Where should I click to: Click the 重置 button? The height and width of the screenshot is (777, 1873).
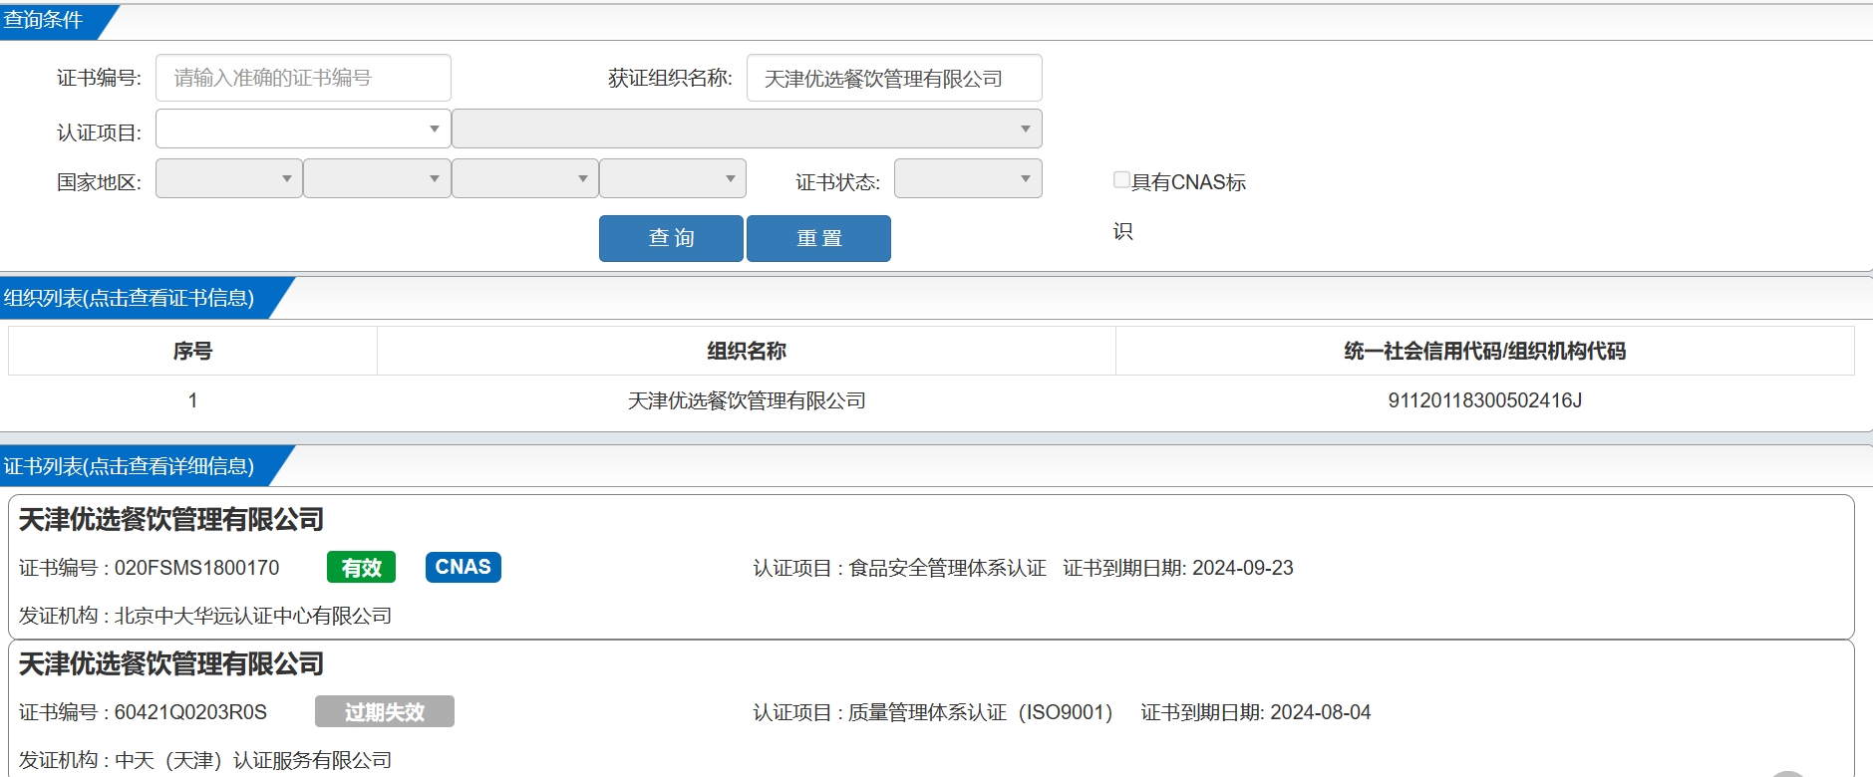tap(818, 238)
